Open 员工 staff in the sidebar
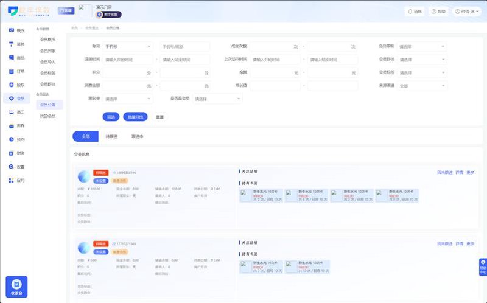The height and width of the screenshot is (303, 487). (x=16, y=112)
